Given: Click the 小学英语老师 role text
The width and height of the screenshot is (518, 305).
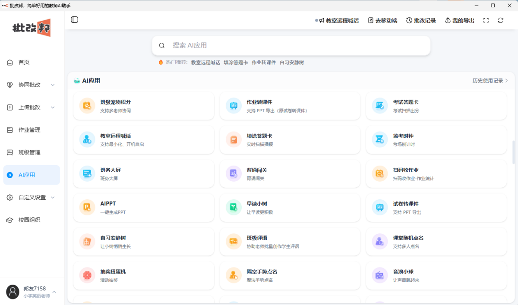Looking at the screenshot, I should click(x=37, y=296).
